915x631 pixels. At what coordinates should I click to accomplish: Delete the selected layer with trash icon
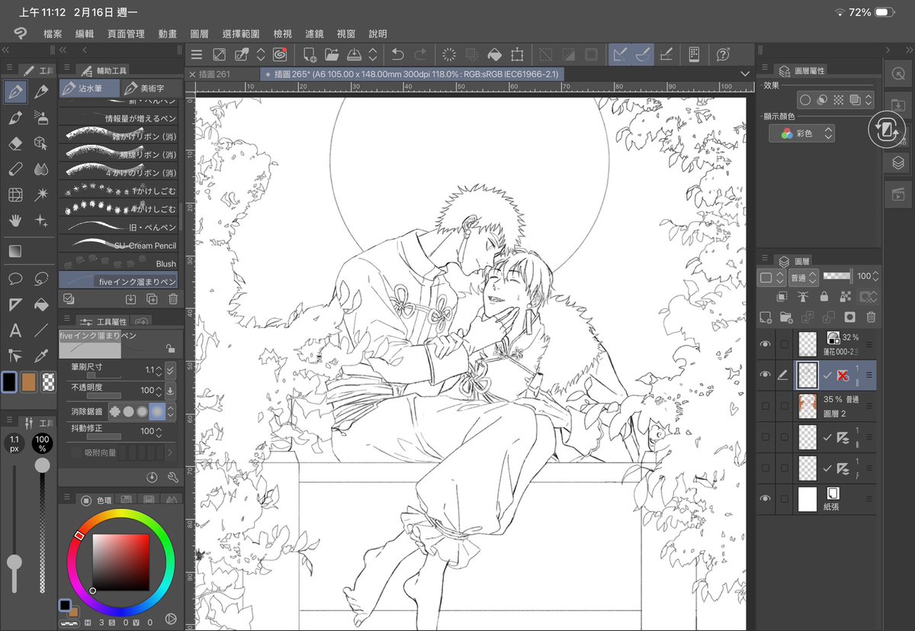pyautogui.click(x=871, y=317)
